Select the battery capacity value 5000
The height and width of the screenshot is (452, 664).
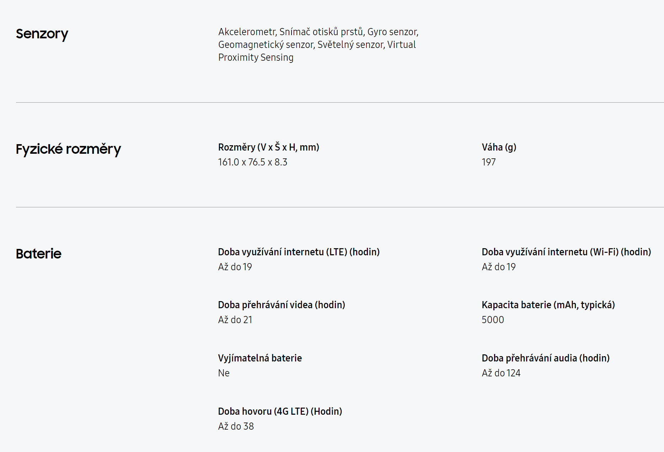pyautogui.click(x=493, y=320)
